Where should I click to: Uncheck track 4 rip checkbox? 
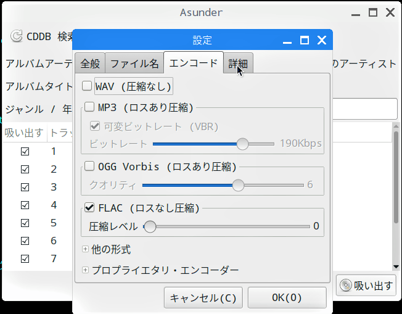pyautogui.click(x=25, y=205)
